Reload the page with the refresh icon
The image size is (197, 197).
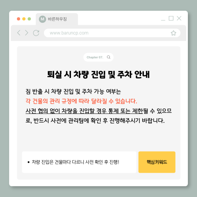(36, 33)
